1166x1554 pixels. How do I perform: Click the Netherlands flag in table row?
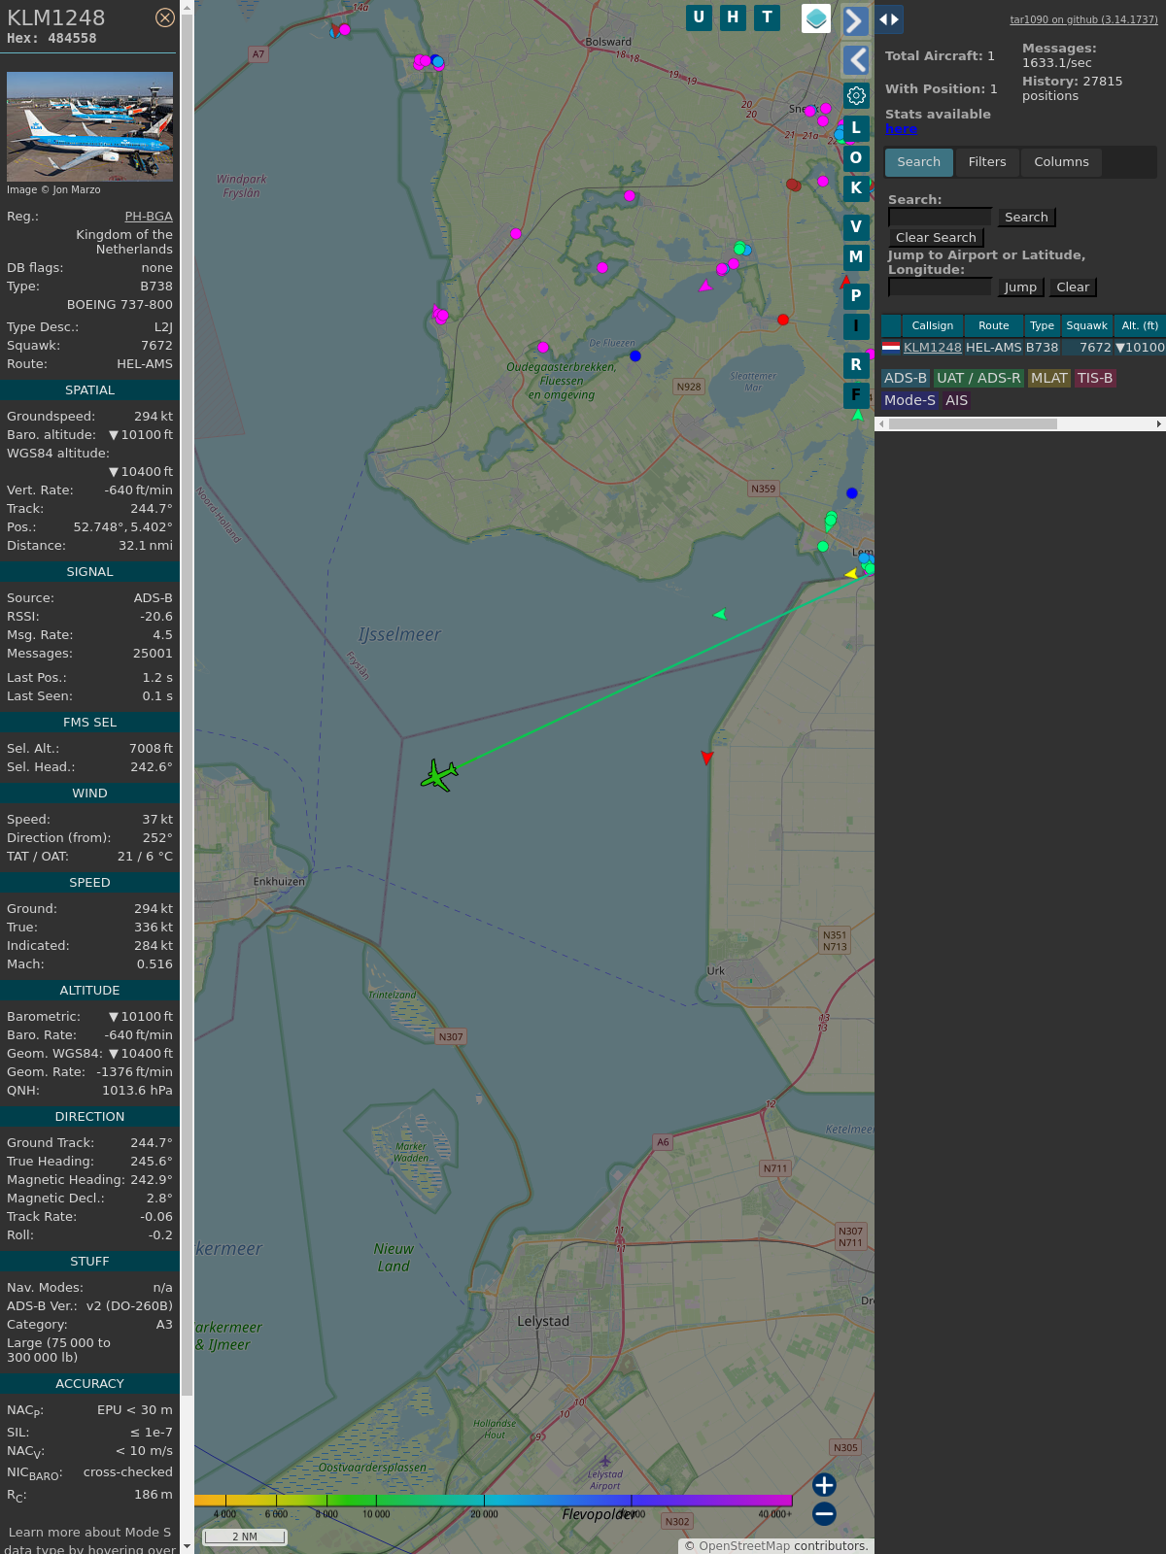coord(891,347)
